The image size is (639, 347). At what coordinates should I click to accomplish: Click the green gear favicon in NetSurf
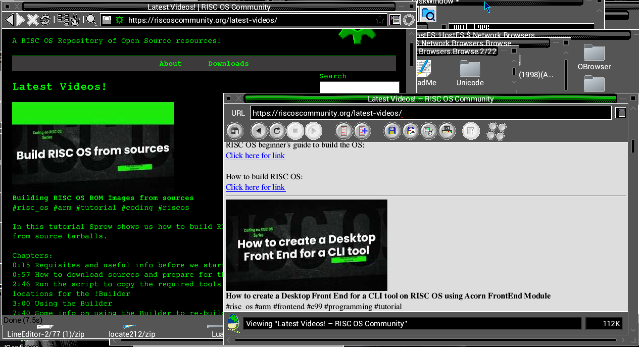point(119,20)
